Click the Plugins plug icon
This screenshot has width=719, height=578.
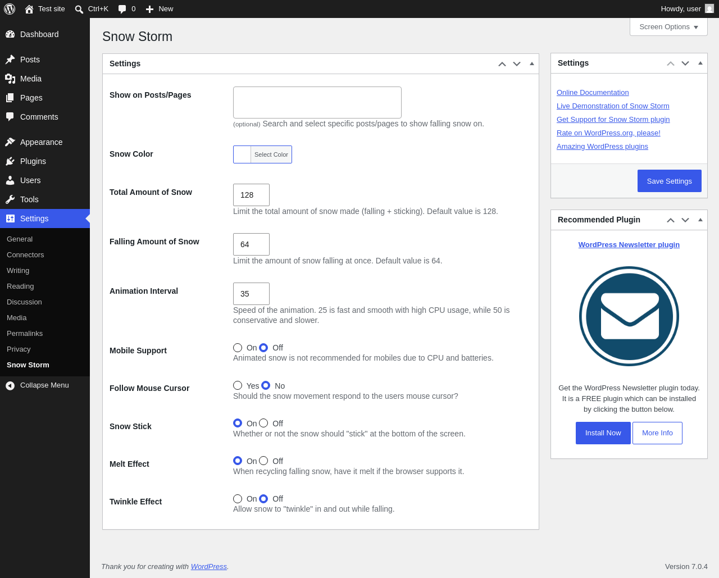click(10, 161)
